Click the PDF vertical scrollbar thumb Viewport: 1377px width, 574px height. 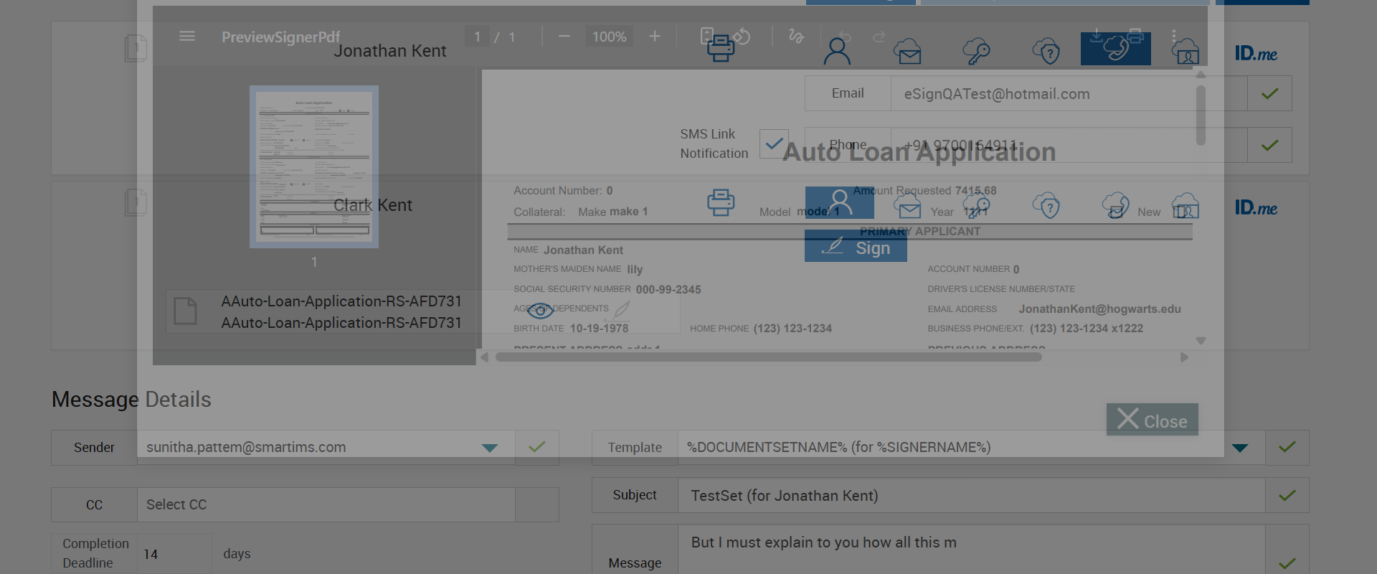(1201, 115)
